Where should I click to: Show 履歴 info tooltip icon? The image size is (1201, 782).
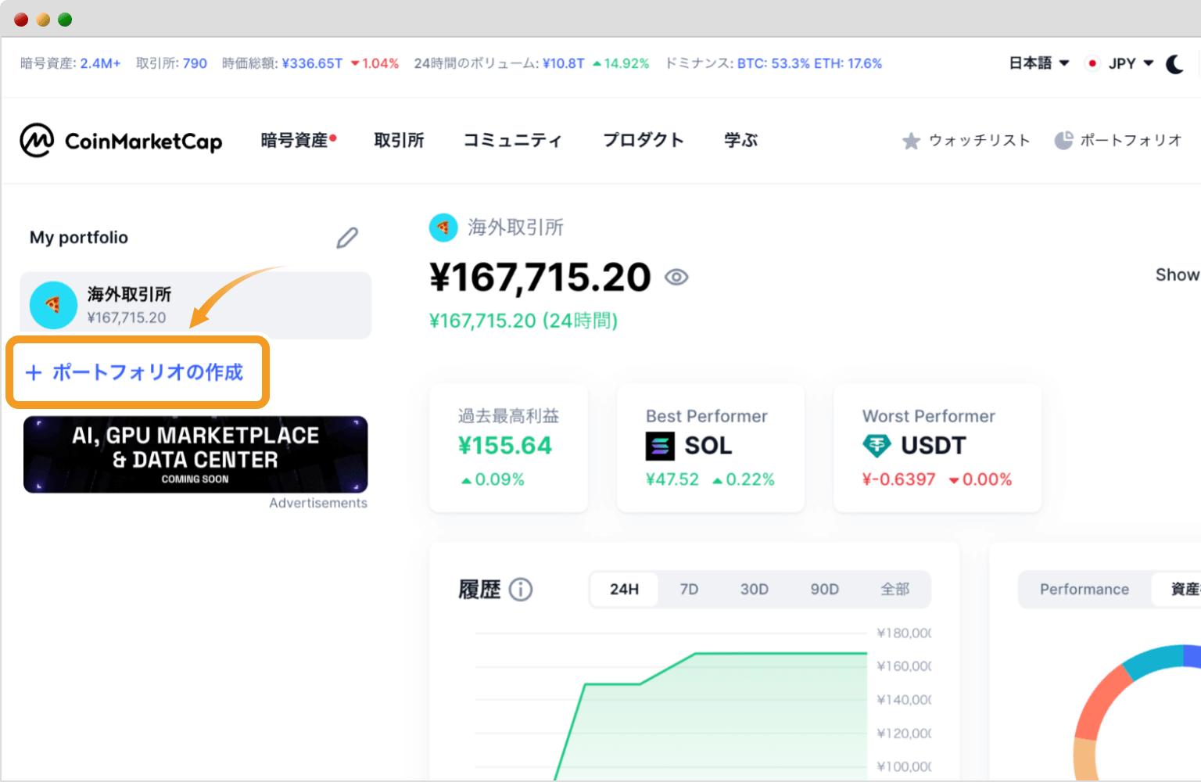(x=521, y=589)
